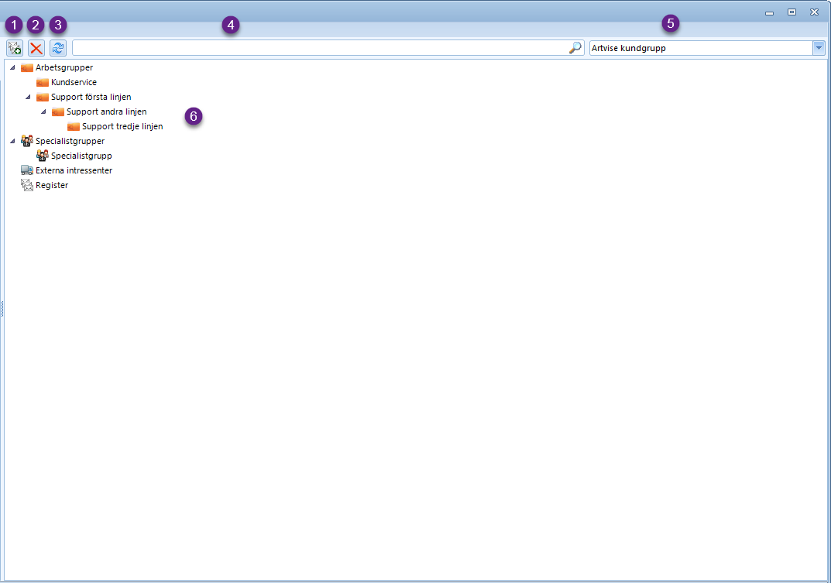This screenshot has height=583, width=831.
Task: Select Support andra linjen in the tree
Action: tap(107, 111)
